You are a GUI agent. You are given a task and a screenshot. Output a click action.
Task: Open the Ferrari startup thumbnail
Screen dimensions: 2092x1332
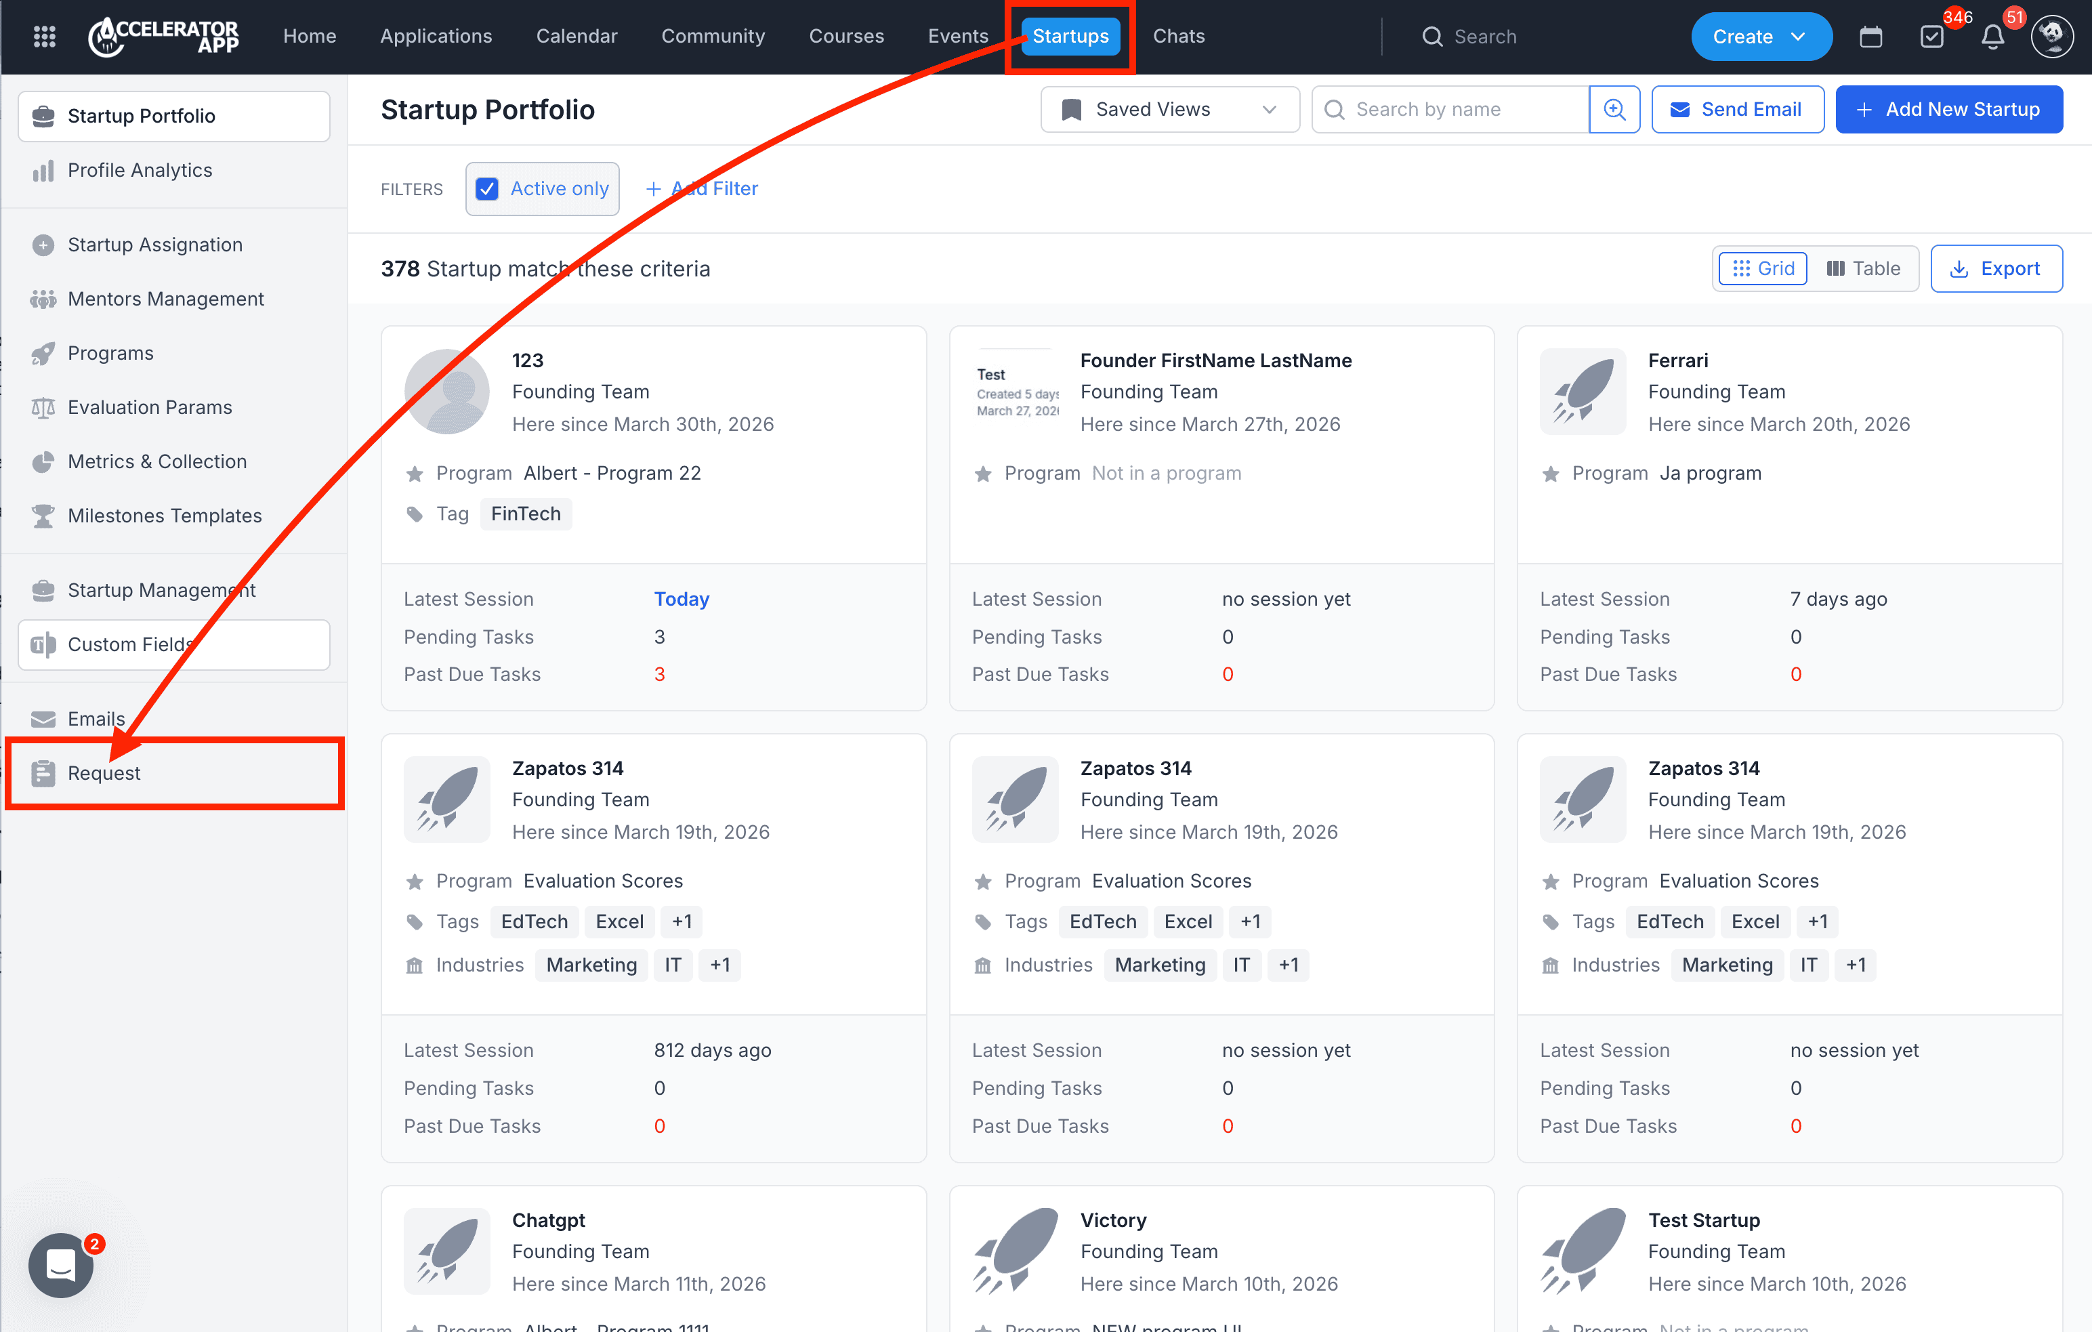point(1582,391)
